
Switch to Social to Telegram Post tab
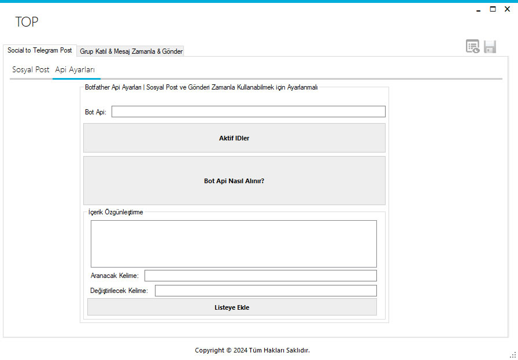(40, 50)
